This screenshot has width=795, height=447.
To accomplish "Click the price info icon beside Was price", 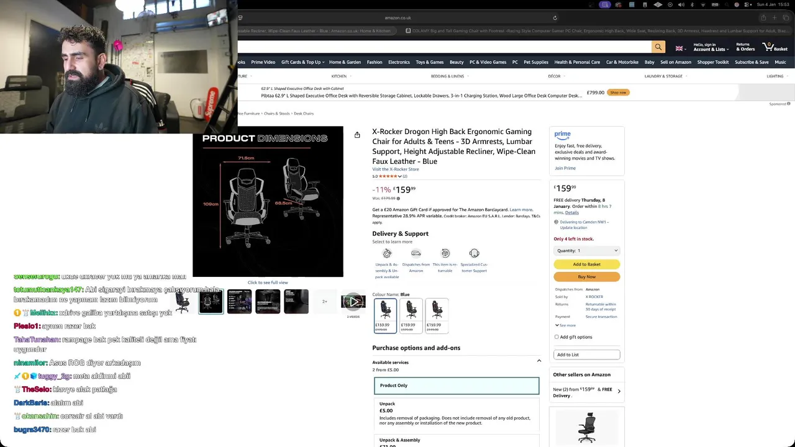I will 398,199.
